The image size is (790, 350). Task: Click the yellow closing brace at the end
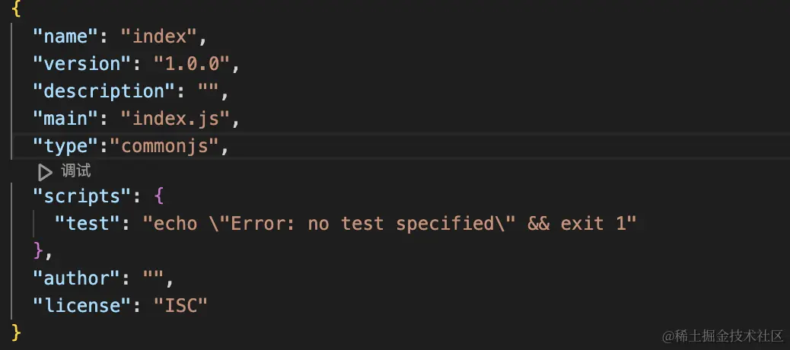click(x=16, y=332)
